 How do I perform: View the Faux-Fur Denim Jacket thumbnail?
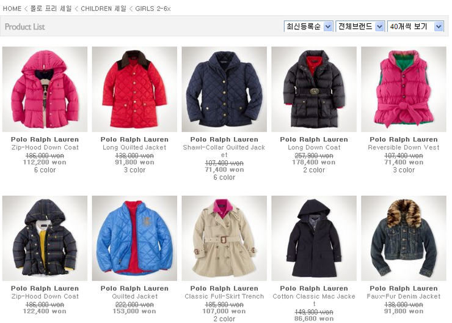click(x=404, y=238)
